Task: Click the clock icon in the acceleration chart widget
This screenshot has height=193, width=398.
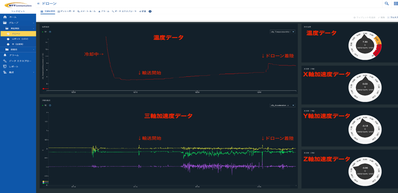Action: coord(50,105)
